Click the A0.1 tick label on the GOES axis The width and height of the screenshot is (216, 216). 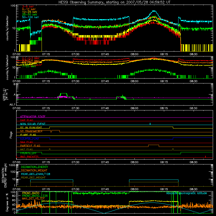click(x=12, y=104)
